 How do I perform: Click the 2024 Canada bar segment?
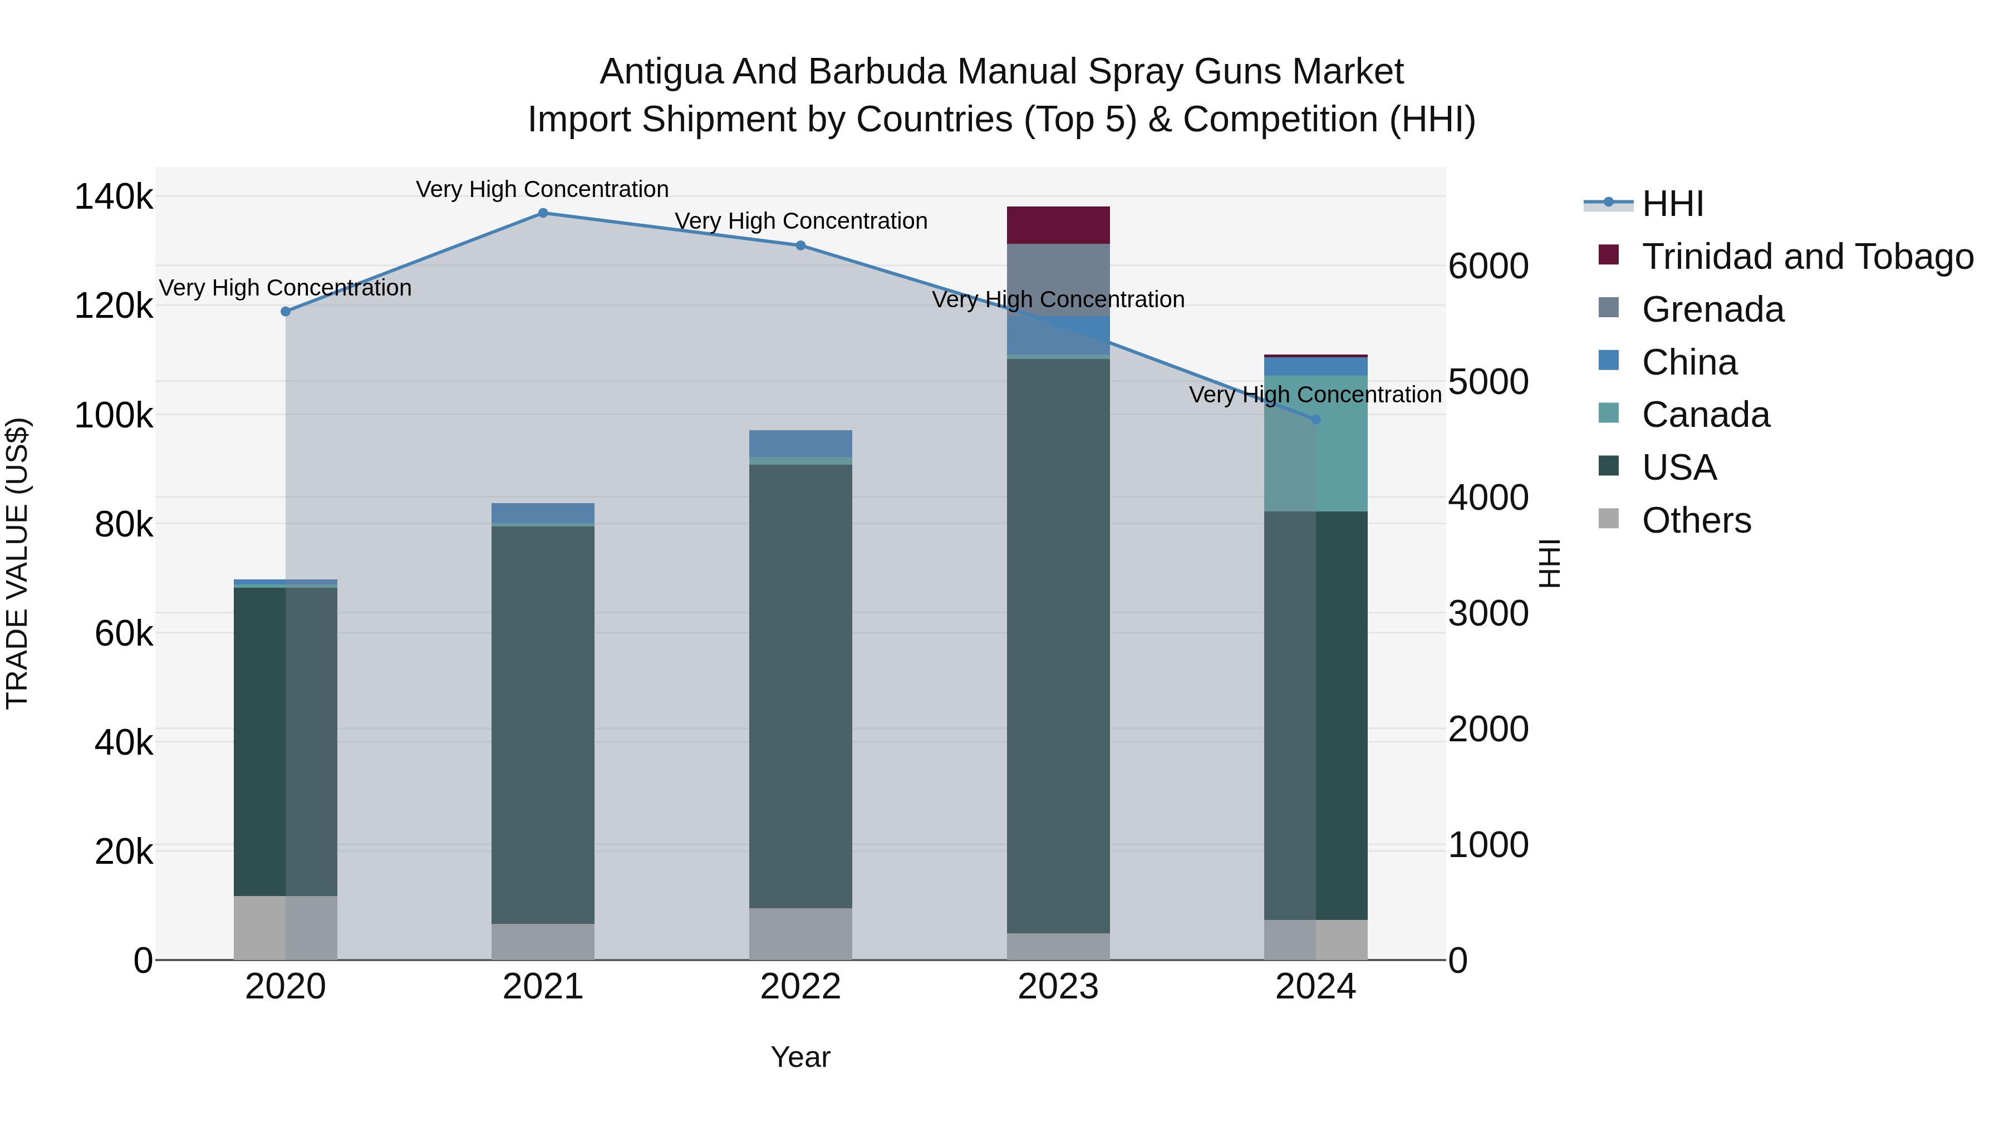1315,444
